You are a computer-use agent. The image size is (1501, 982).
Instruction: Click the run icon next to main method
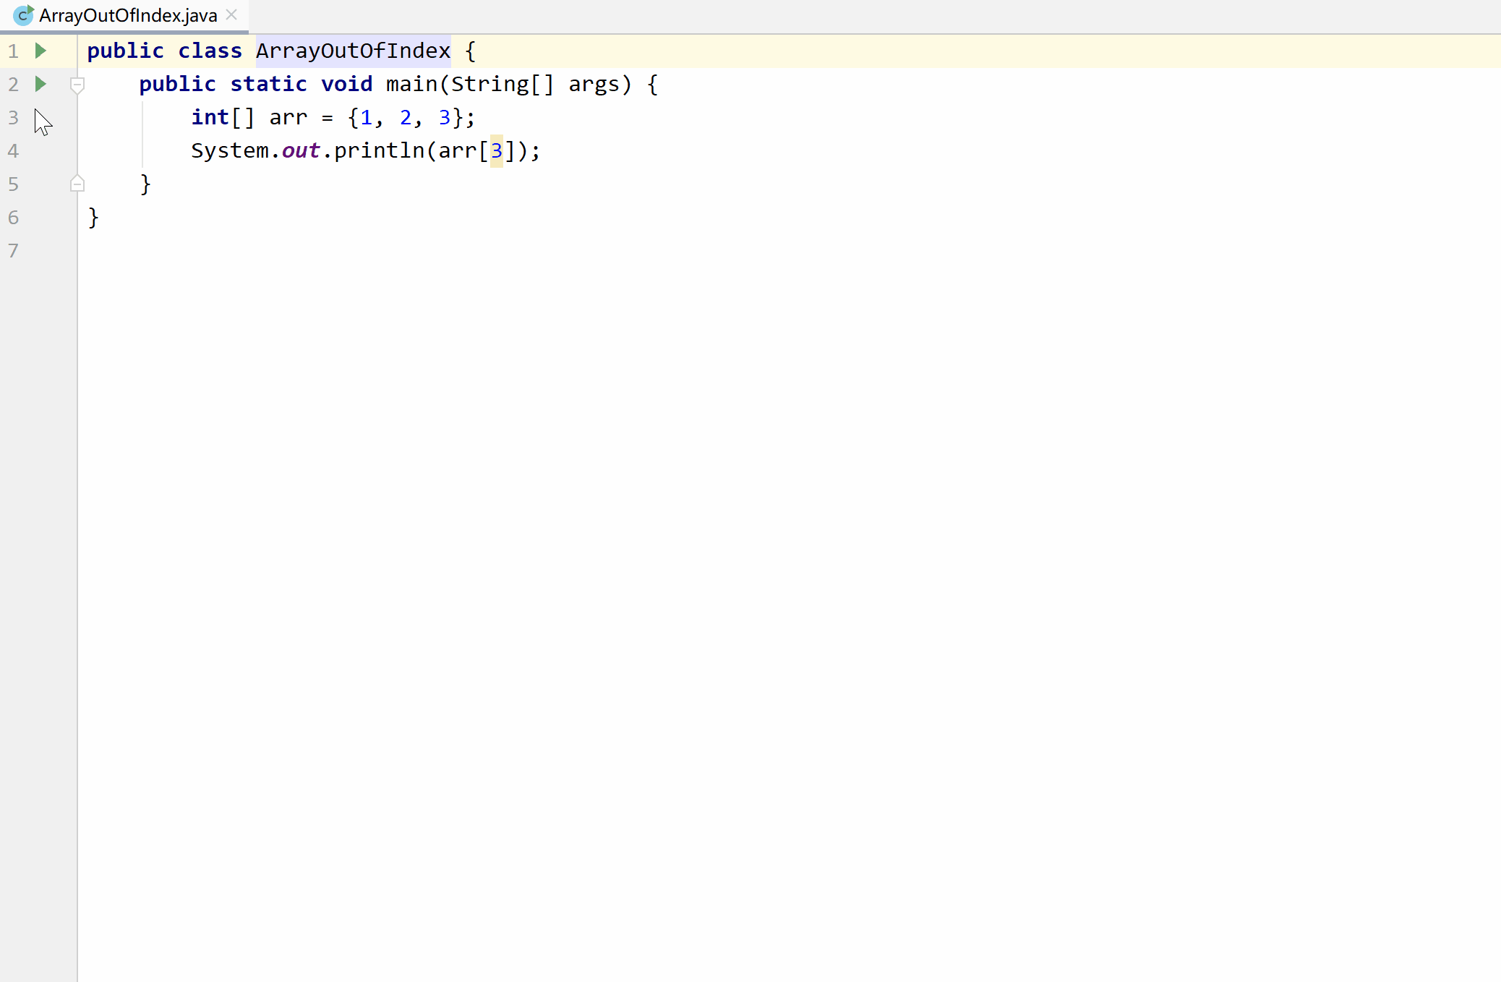[40, 84]
